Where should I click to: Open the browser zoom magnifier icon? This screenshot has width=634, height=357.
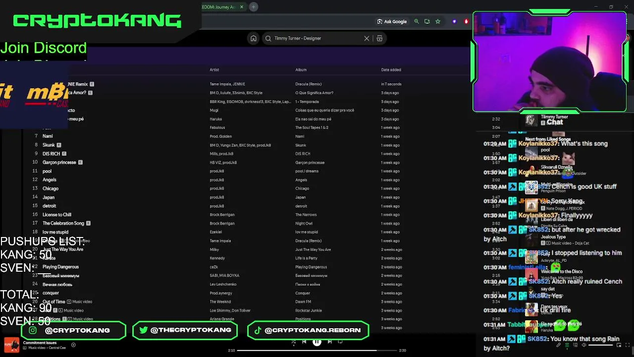(417, 21)
